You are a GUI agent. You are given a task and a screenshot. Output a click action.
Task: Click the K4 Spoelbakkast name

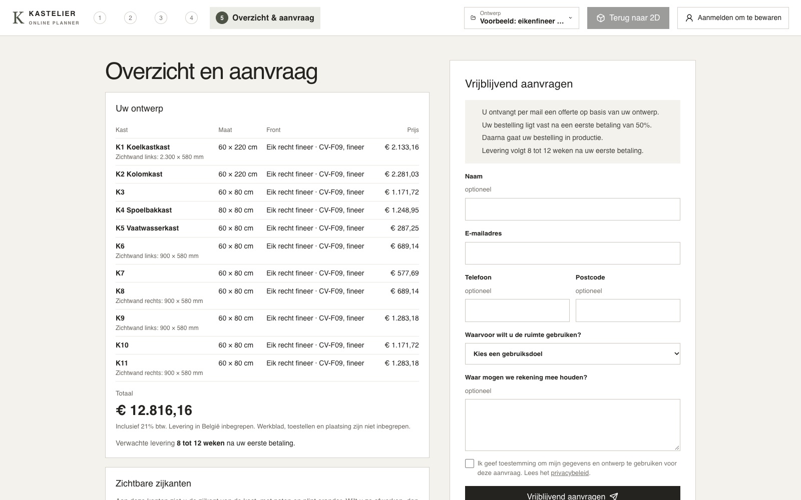[x=144, y=210]
